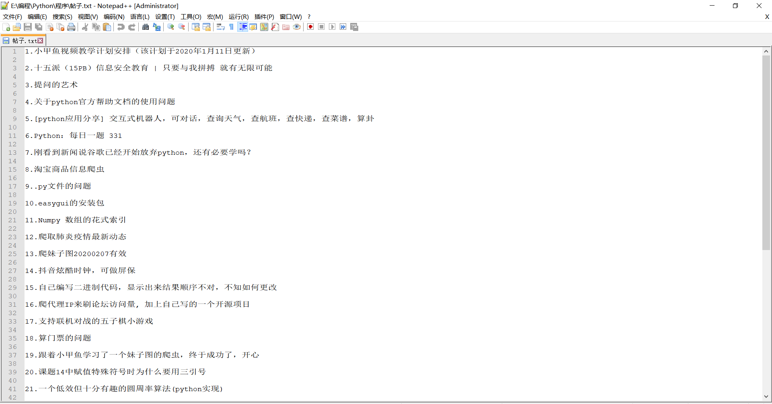This screenshot has height=404, width=772.
Task: Click the Undo arrow icon
Action: point(121,27)
